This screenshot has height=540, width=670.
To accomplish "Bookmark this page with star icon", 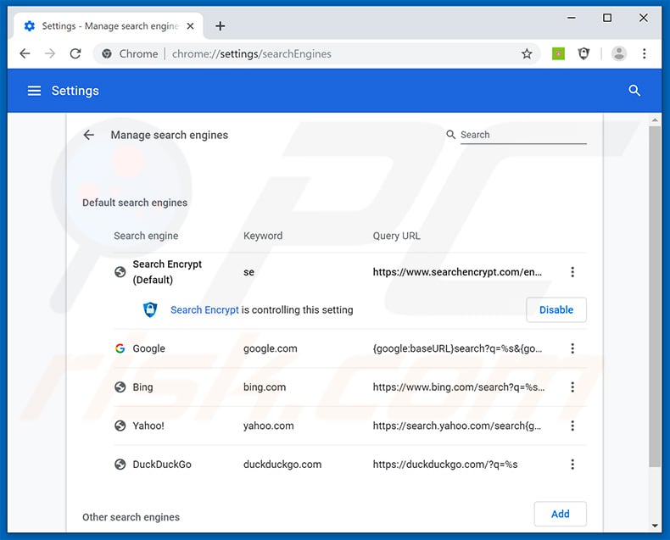I will (527, 53).
